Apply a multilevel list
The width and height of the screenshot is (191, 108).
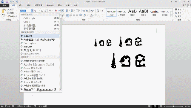pyautogui.click(x=78, y=11)
